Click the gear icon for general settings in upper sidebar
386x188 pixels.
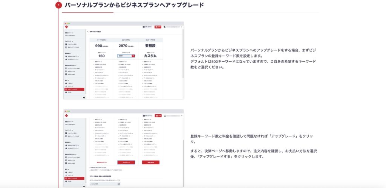66,83
